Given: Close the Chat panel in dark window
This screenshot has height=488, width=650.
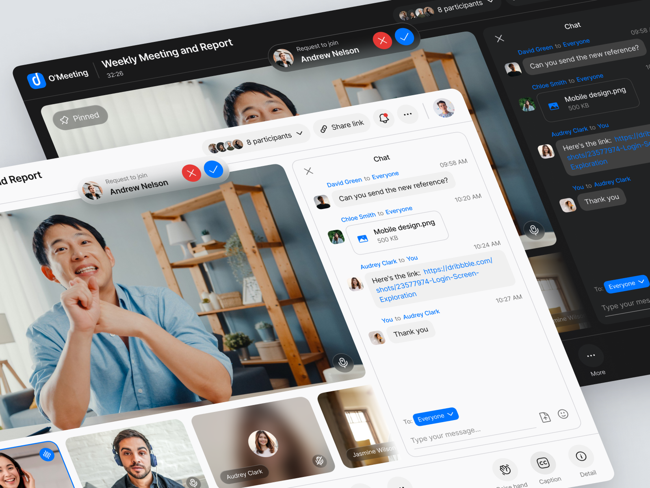Looking at the screenshot, I should point(500,39).
